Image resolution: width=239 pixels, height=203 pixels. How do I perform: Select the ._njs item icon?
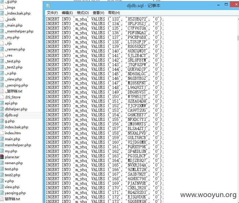[x=1, y=43]
